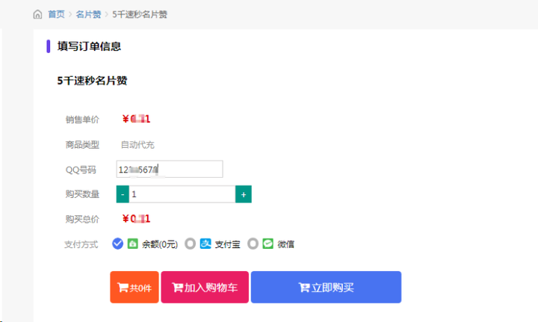Image resolution: width=538 pixels, height=322 pixels.
Task: Go to 名片赞 breadcrumb link
Action: tap(88, 14)
